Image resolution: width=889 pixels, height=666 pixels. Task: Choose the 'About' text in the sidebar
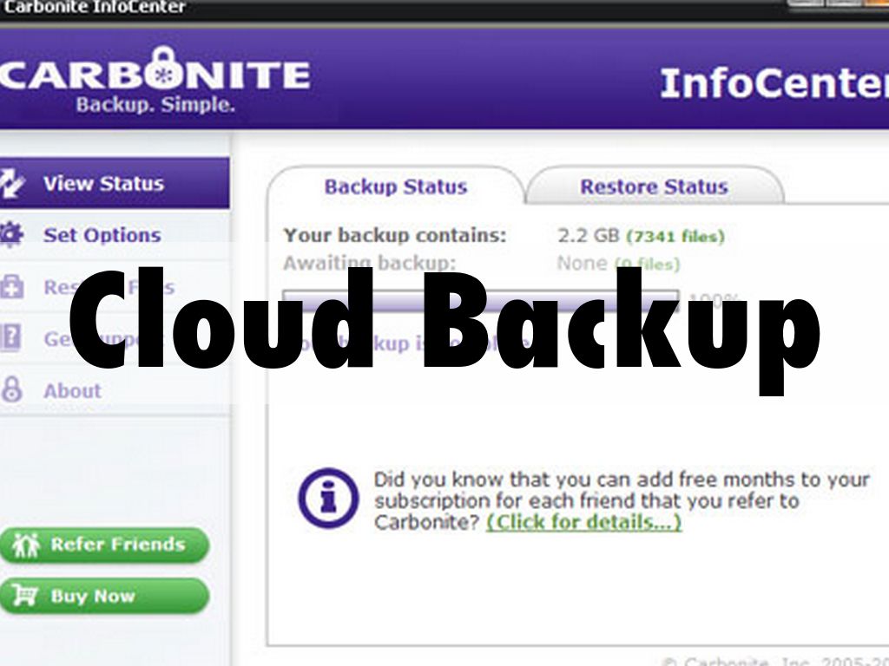tap(72, 390)
